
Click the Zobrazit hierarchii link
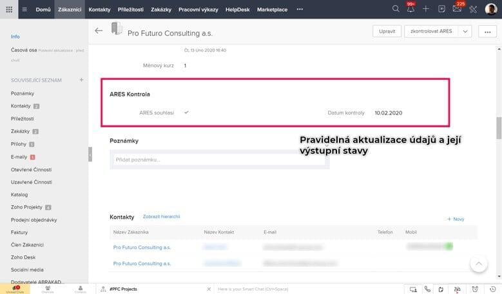161,216
